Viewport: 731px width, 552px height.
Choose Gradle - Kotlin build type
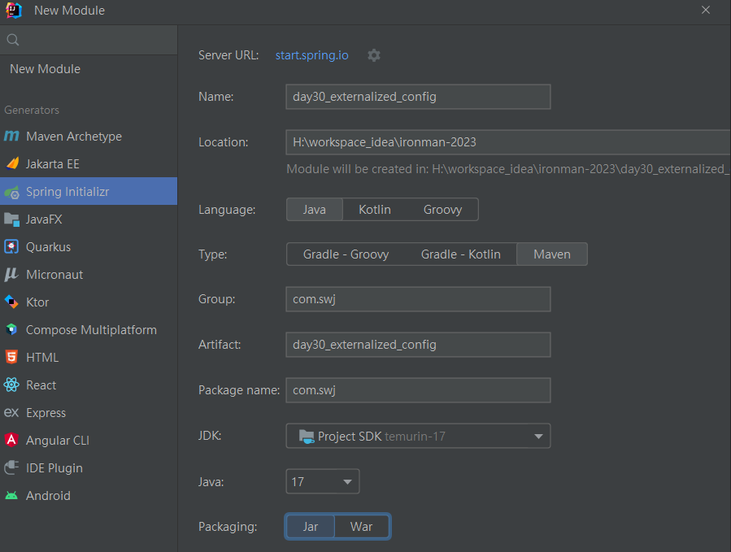point(460,254)
